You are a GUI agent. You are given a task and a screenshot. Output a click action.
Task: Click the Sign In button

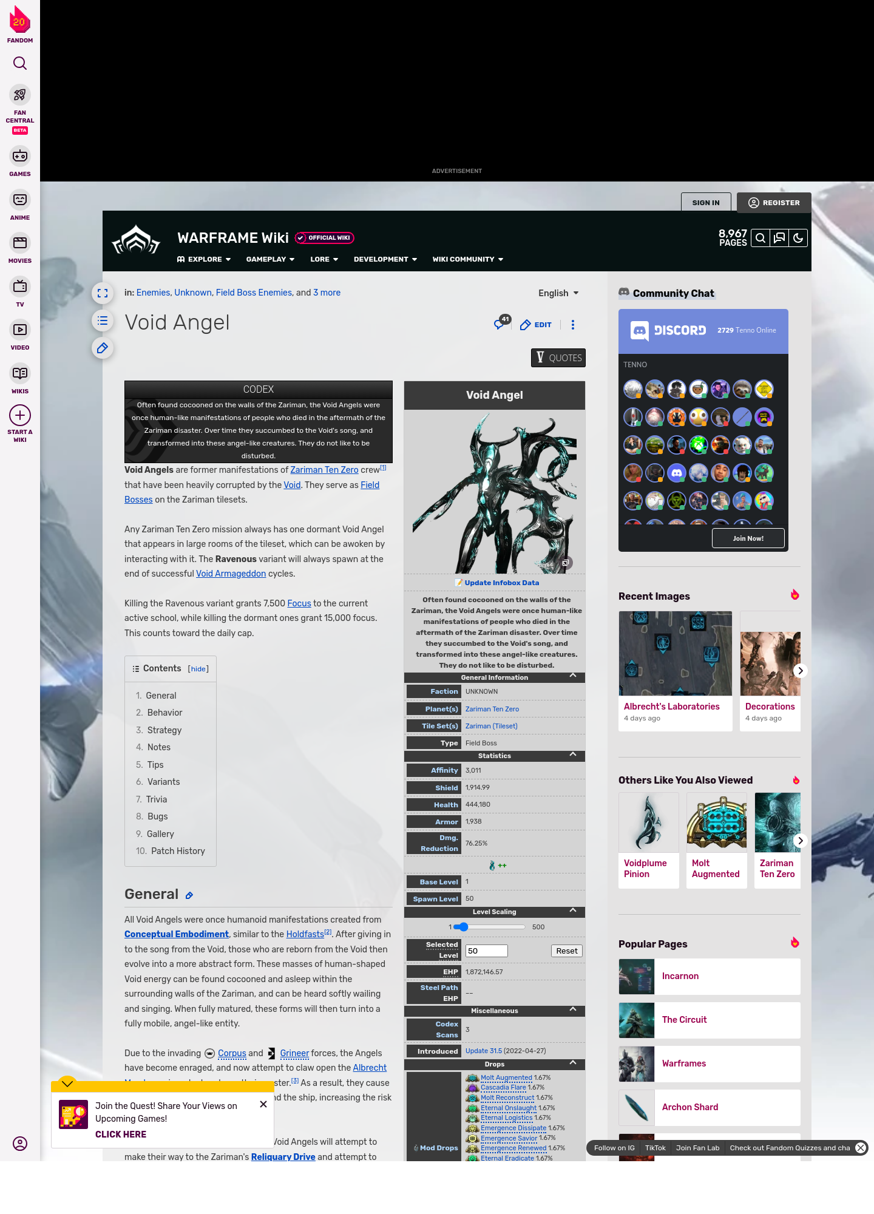pos(706,203)
